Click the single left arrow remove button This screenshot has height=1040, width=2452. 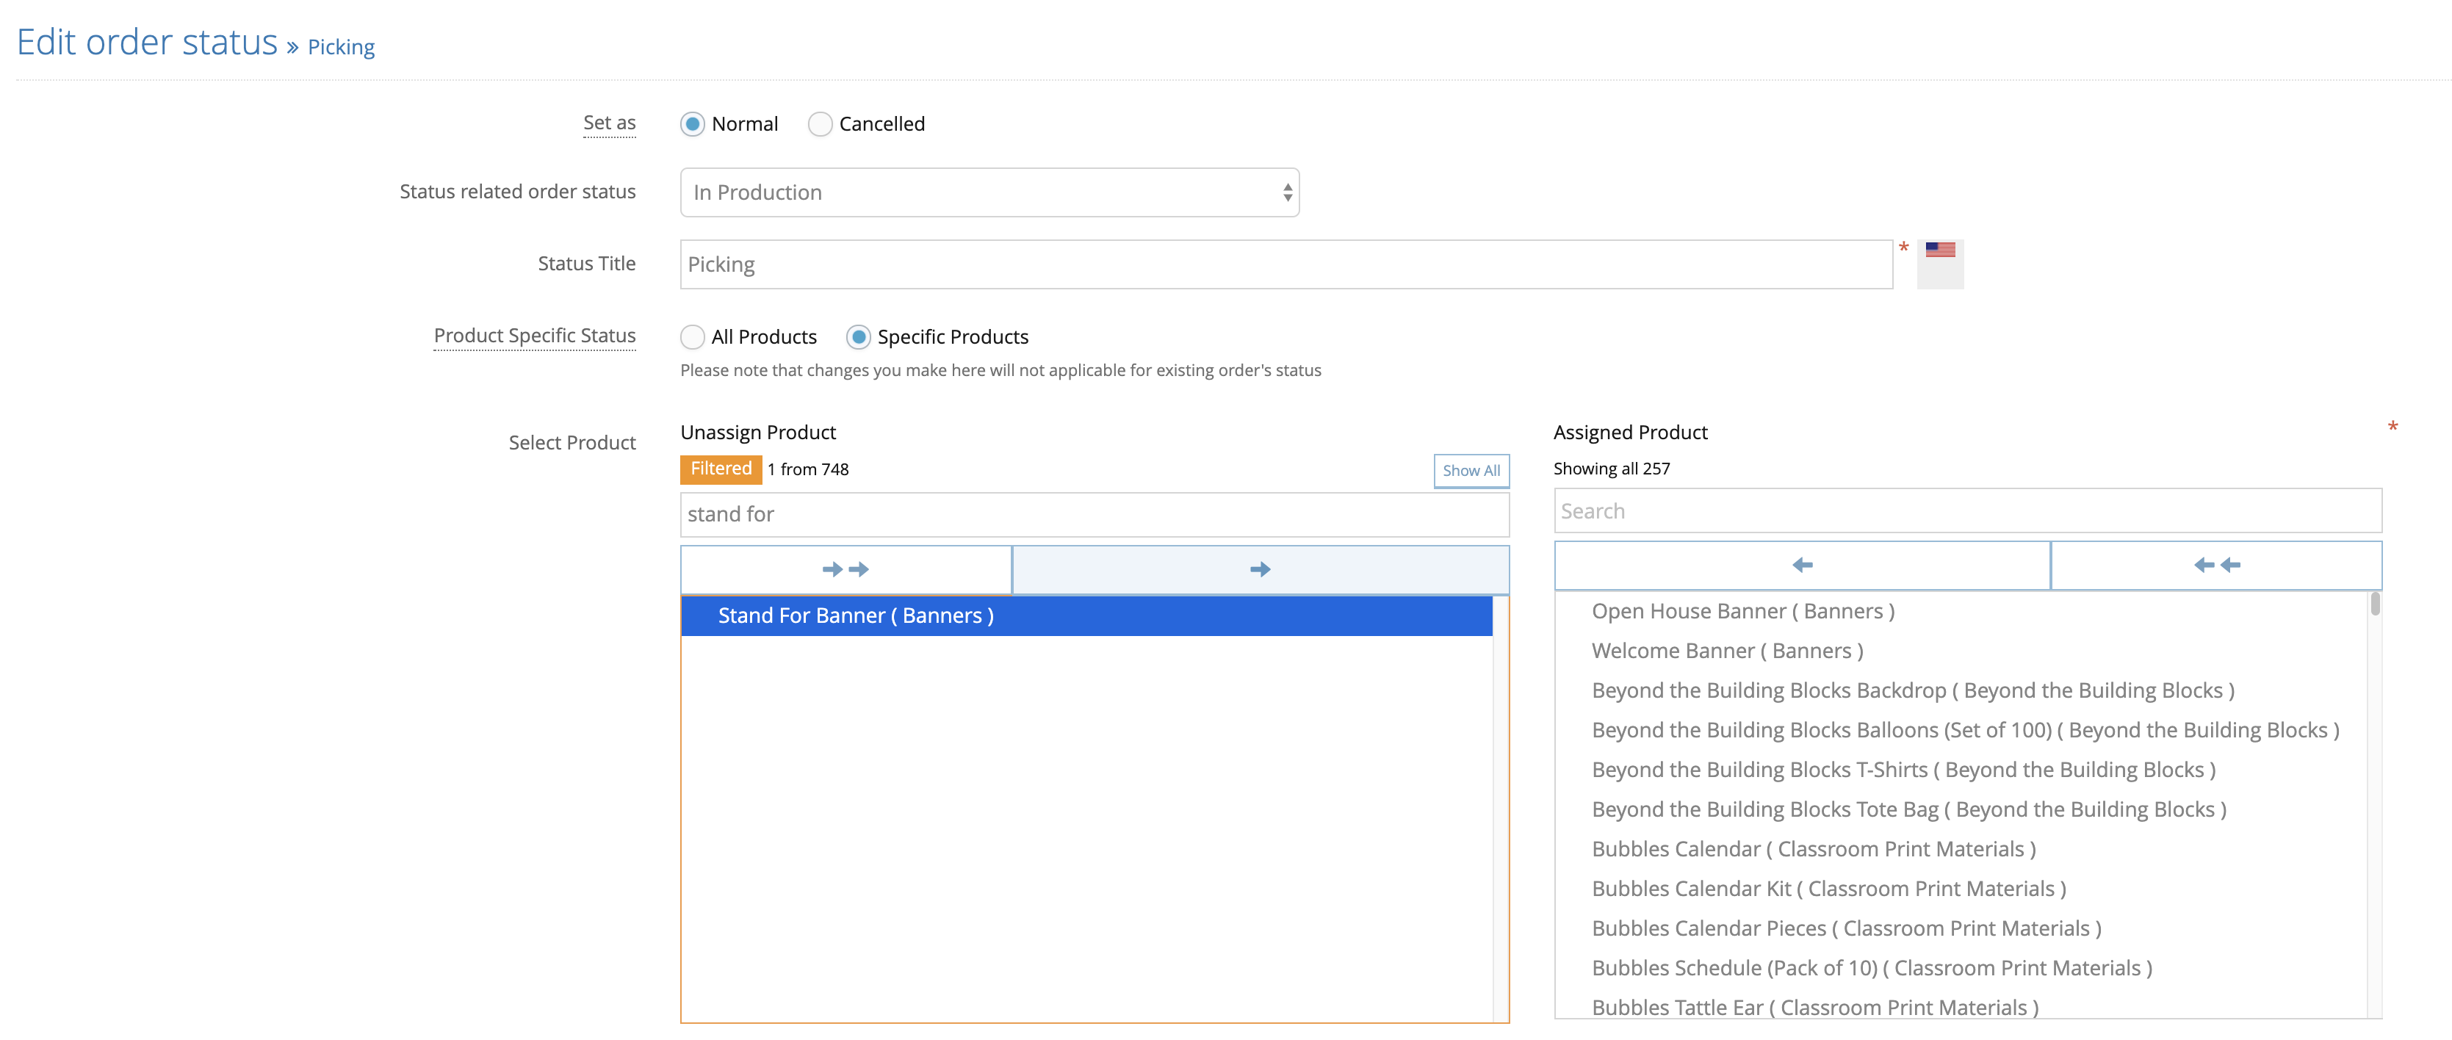tap(1801, 566)
